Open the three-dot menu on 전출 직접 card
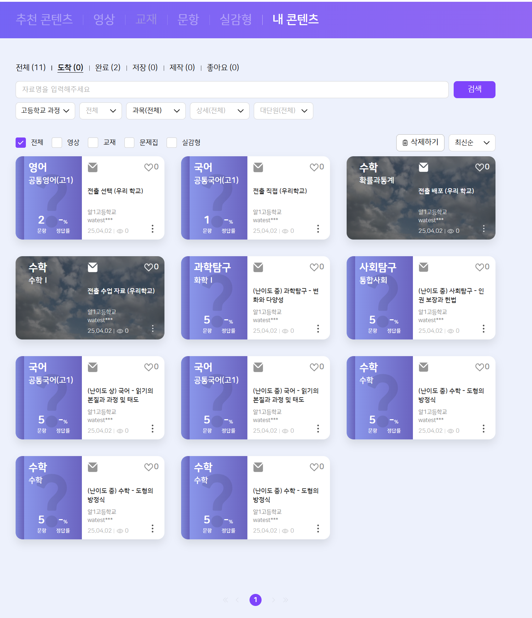532x618 pixels. 318,229
